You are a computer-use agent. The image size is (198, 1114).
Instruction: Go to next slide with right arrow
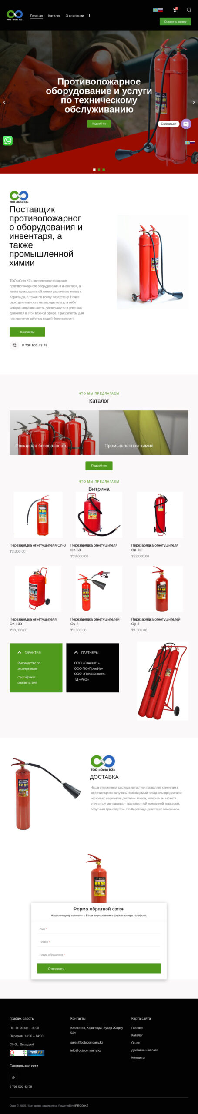[193, 102]
